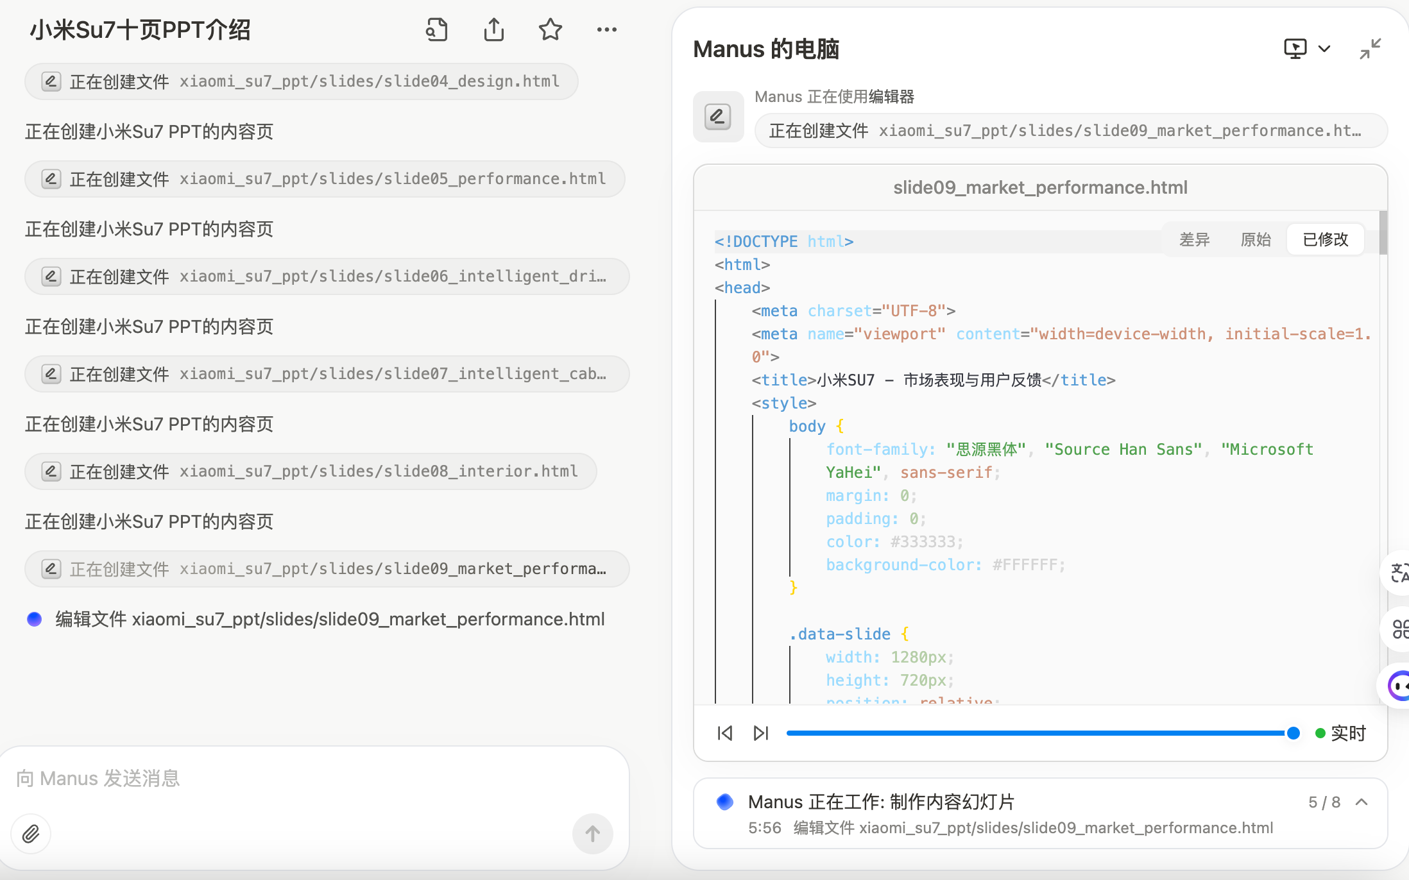Click the pencil icon on slide05 chip
The width and height of the screenshot is (1409, 880).
tap(51, 179)
